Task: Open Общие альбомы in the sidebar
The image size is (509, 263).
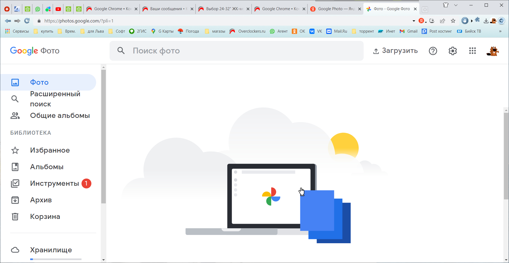Action: pos(48,115)
